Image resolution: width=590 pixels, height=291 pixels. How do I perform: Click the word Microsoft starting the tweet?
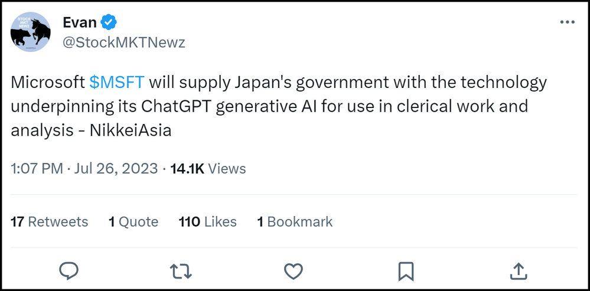click(48, 82)
